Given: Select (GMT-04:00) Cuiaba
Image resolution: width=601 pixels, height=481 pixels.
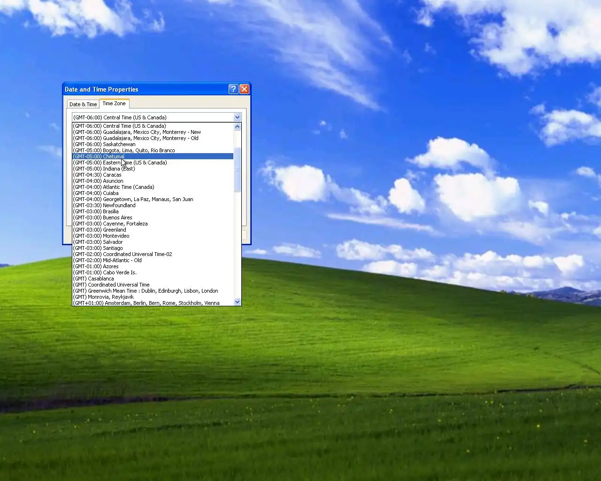Looking at the screenshot, I should coord(153,193).
